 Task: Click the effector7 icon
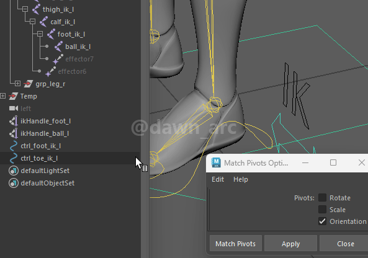(x=58, y=59)
